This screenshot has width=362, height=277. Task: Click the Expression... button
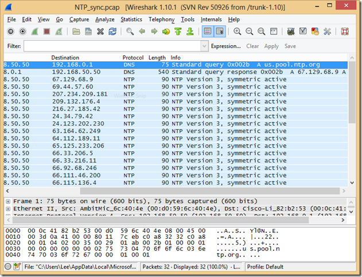pos(226,46)
